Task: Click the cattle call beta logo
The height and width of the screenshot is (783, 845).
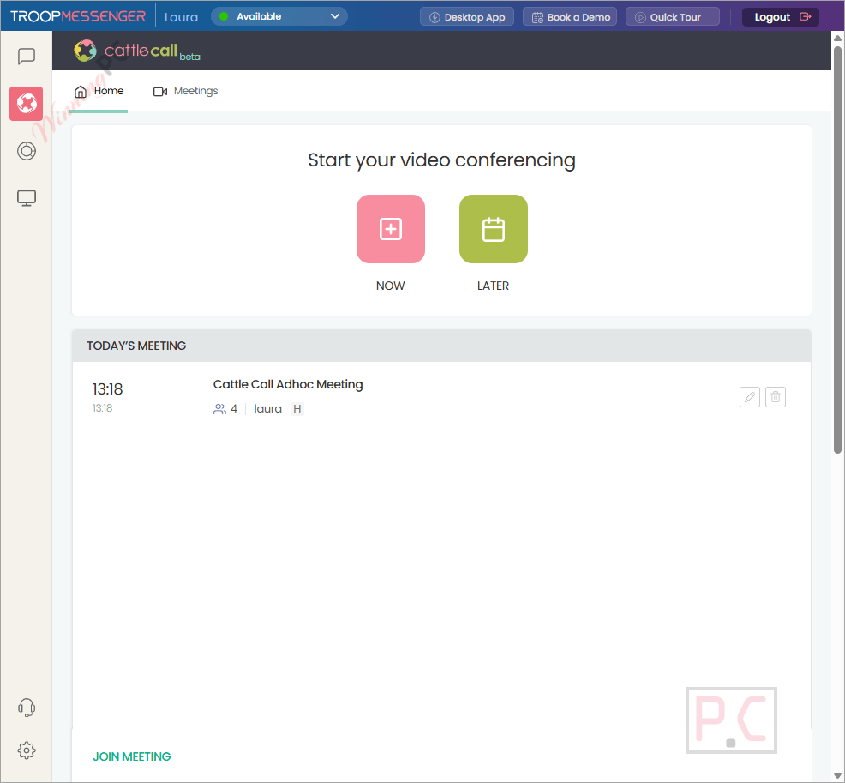Action: [137, 51]
